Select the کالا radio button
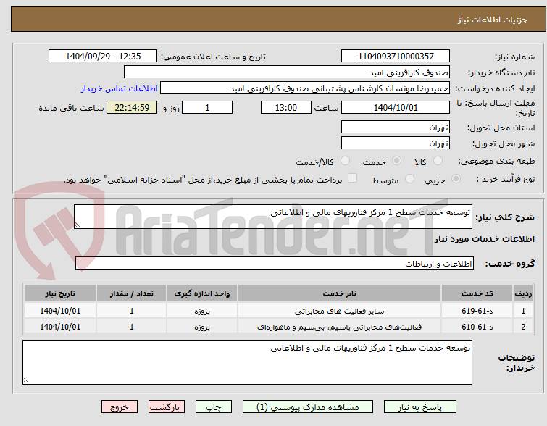Screen dimensions: 547x426 coord(438,161)
